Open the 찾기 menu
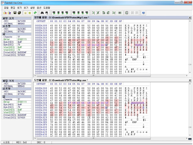 [x=19, y=8]
